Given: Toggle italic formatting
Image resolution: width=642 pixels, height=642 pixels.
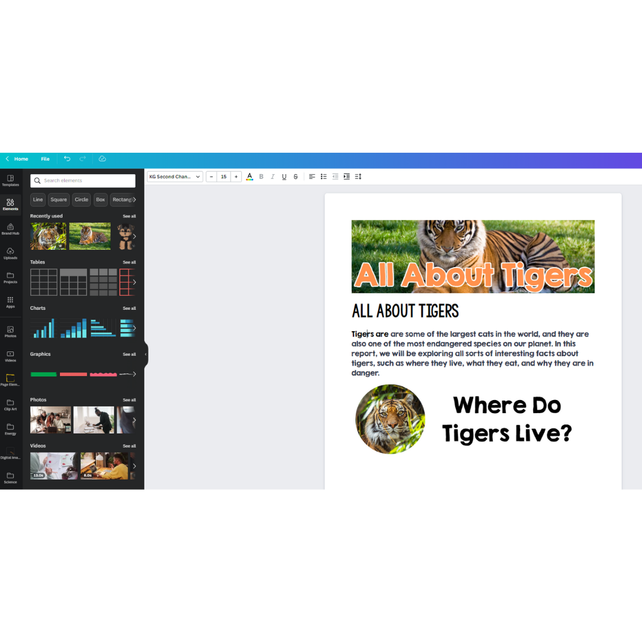Looking at the screenshot, I should (x=272, y=176).
